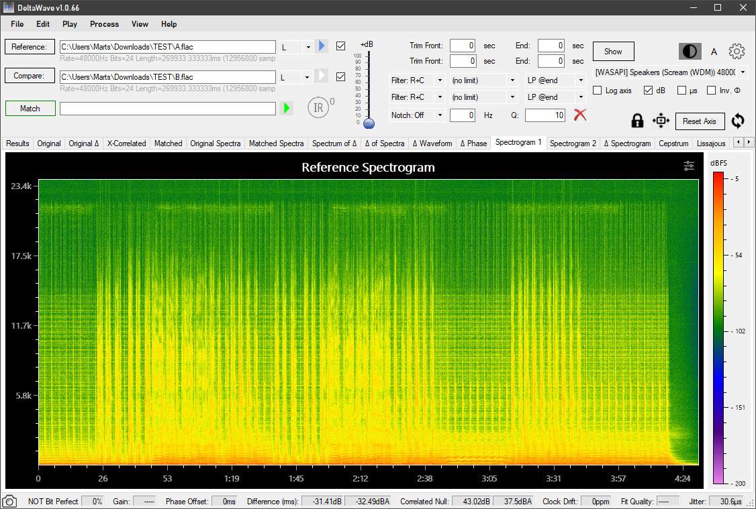Screen dimensions: 756x509
Task: Play the Reference audio file
Action: pyautogui.click(x=322, y=46)
